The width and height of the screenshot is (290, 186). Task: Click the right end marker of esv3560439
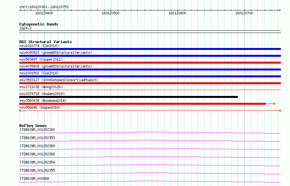274,104
